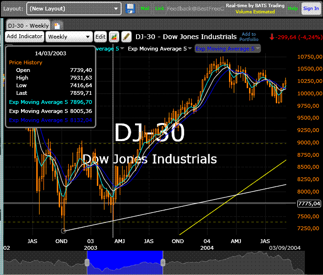Click the Sign In button
This screenshot has height=275, width=323.
[x=311, y=9]
